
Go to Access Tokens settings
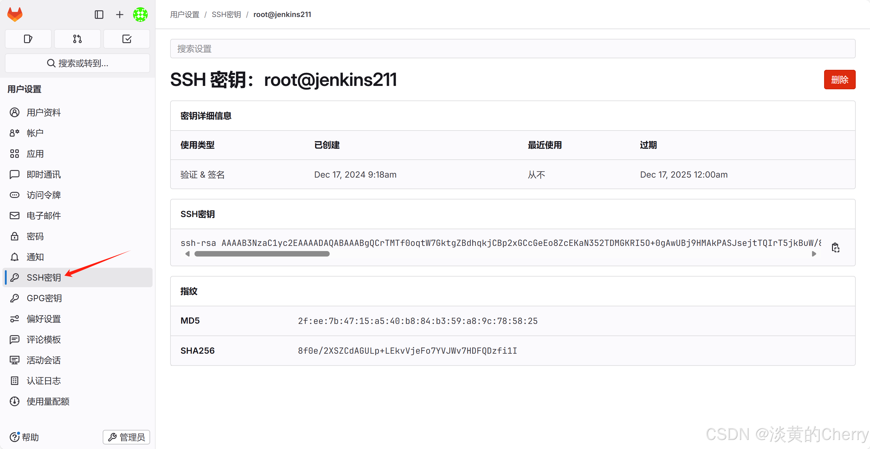(43, 195)
